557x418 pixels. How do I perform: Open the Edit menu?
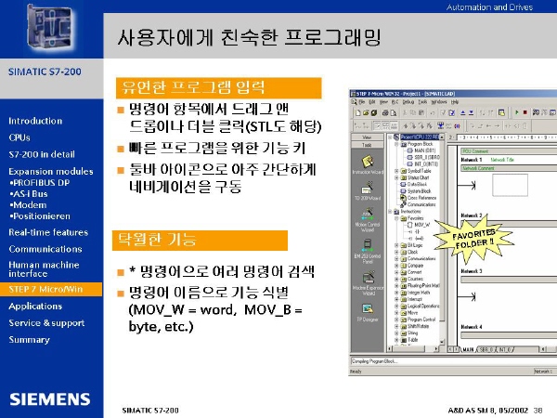tap(372, 102)
